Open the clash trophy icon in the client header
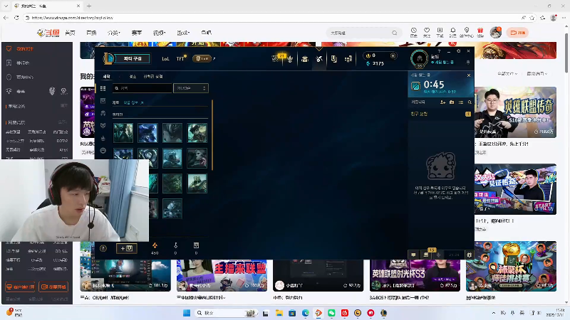Viewport: 570px width, 320px height. [x=290, y=59]
